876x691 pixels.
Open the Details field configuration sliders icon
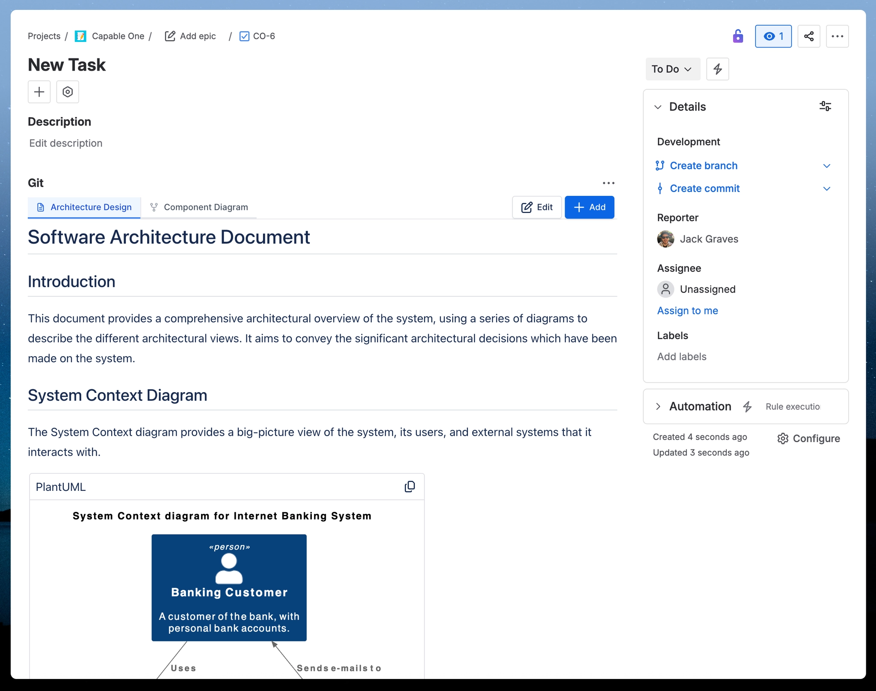point(825,106)
